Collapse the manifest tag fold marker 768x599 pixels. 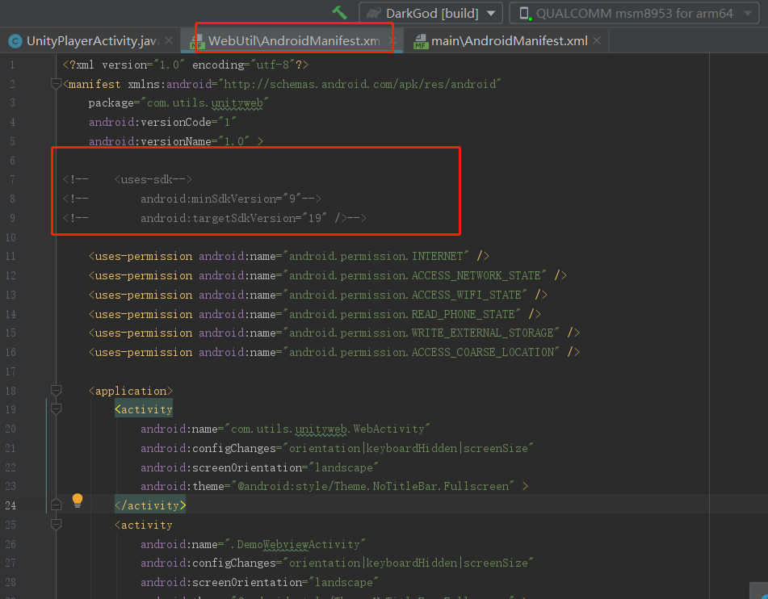click(56, 84)
